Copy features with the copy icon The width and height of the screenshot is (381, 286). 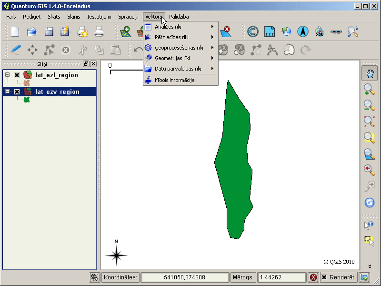pos(99,50)
